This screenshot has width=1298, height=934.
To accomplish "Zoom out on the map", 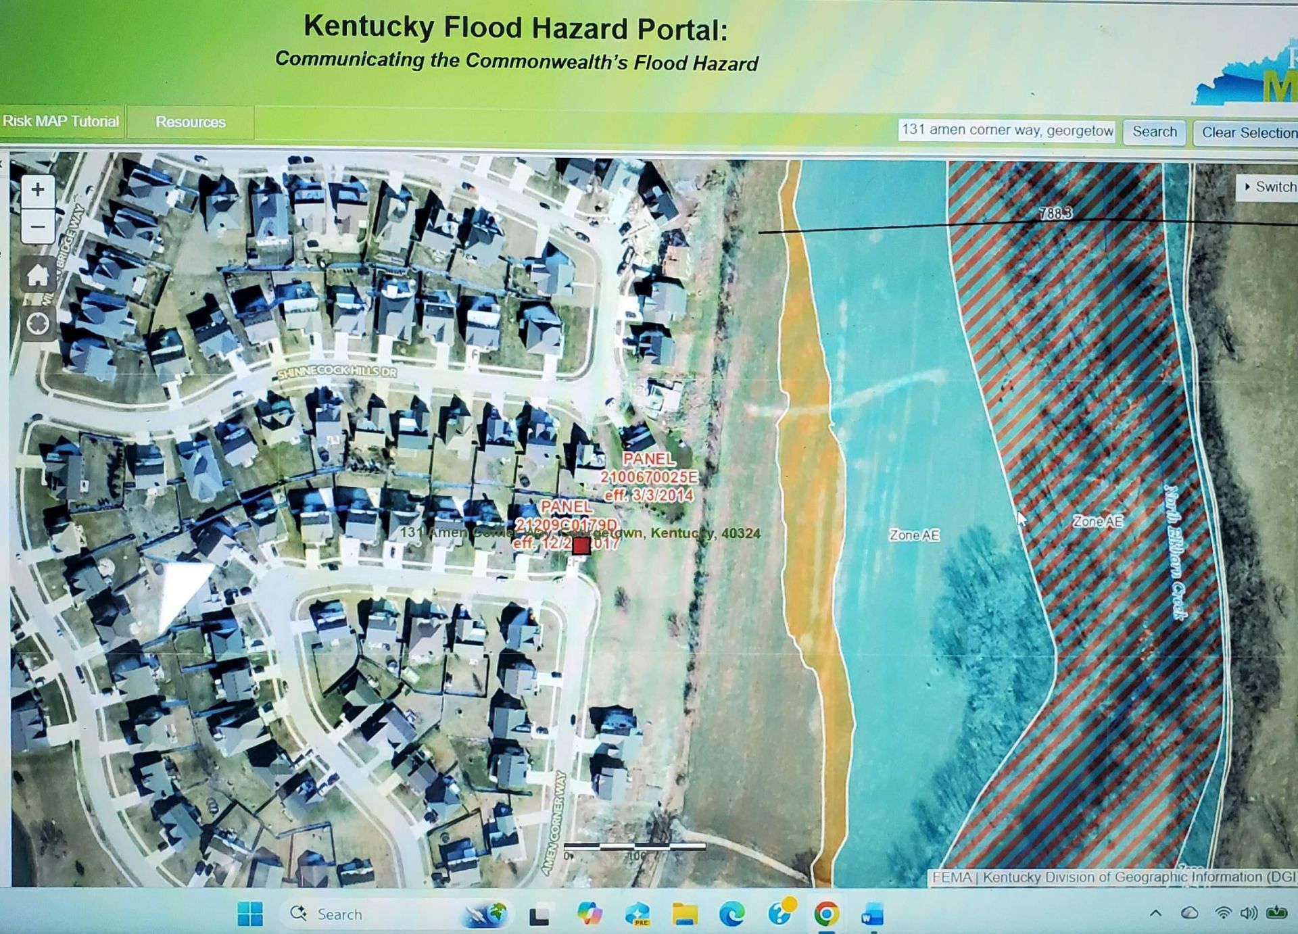I will pyautogui.click(x=38, y=227).
